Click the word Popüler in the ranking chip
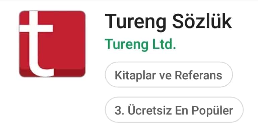The image size is (258, 136). tap(212, 111)
